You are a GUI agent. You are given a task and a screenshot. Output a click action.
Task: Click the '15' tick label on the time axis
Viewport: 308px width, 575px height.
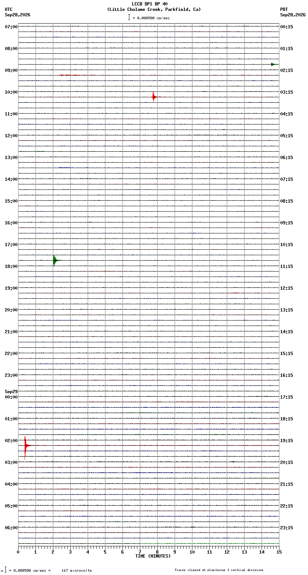click(x=279, y=552)
